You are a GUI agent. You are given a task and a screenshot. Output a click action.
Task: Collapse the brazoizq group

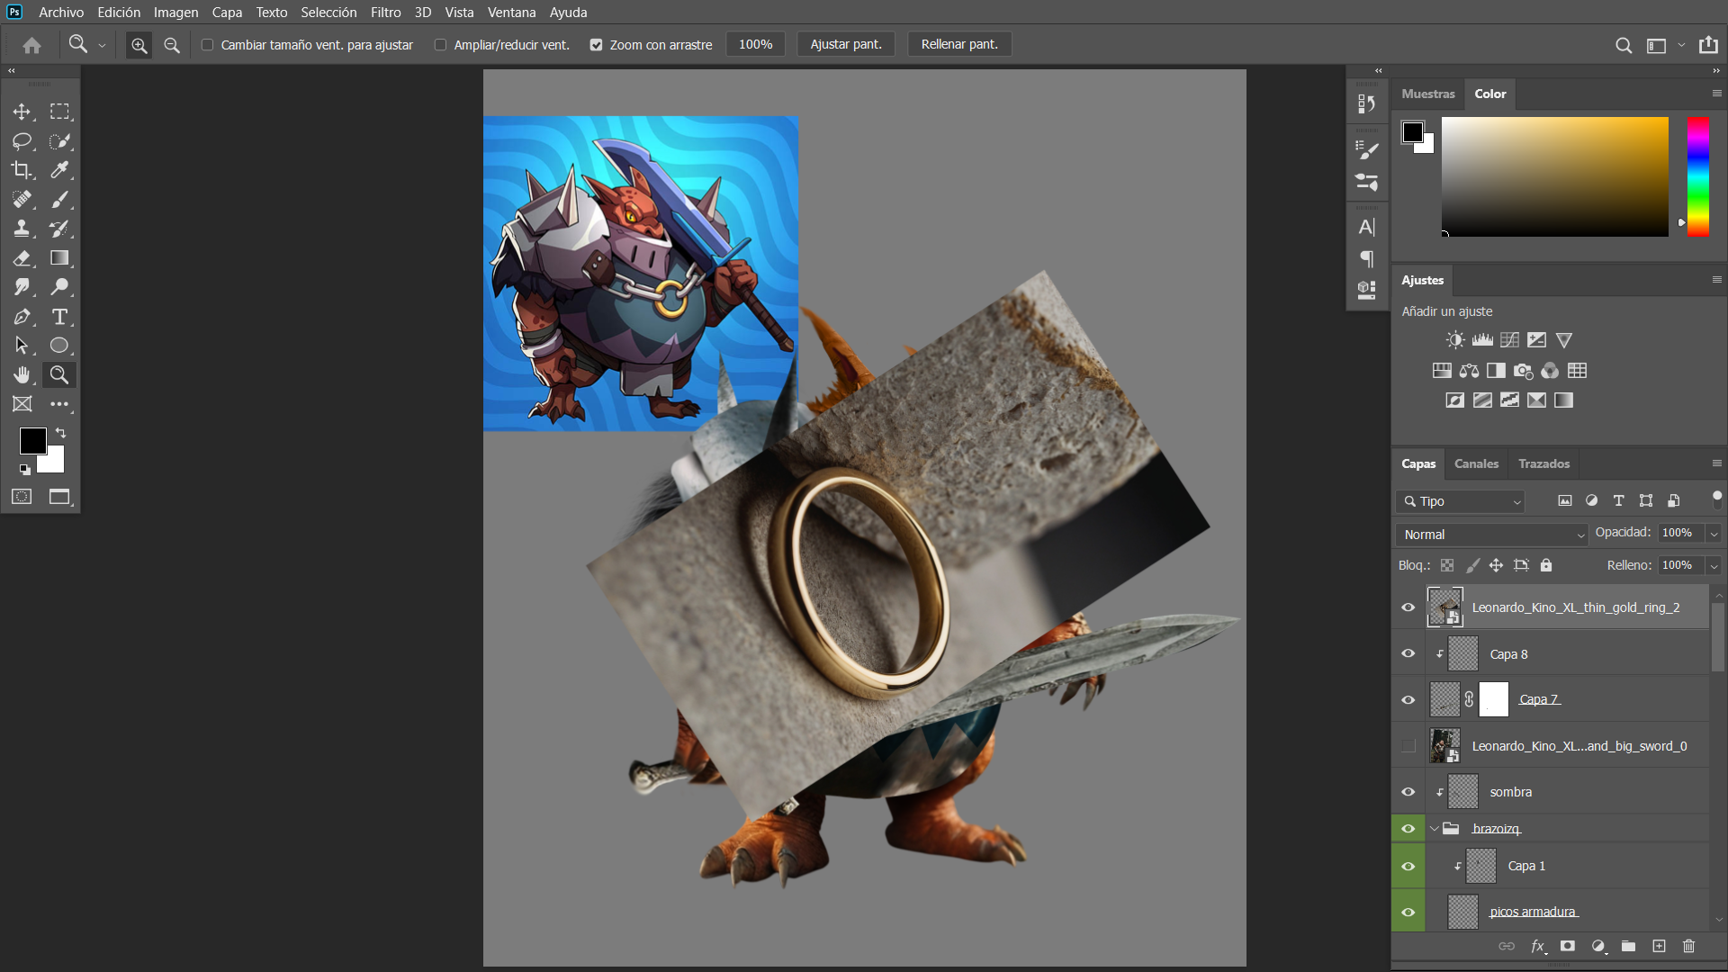[x=1435, y=829]
